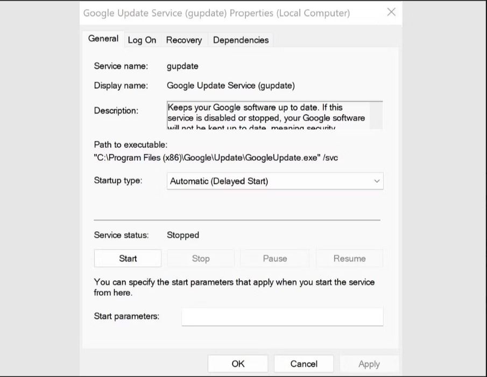Click the Resume service button
This screenshot has height=377, width=487.
pos(349,259)
